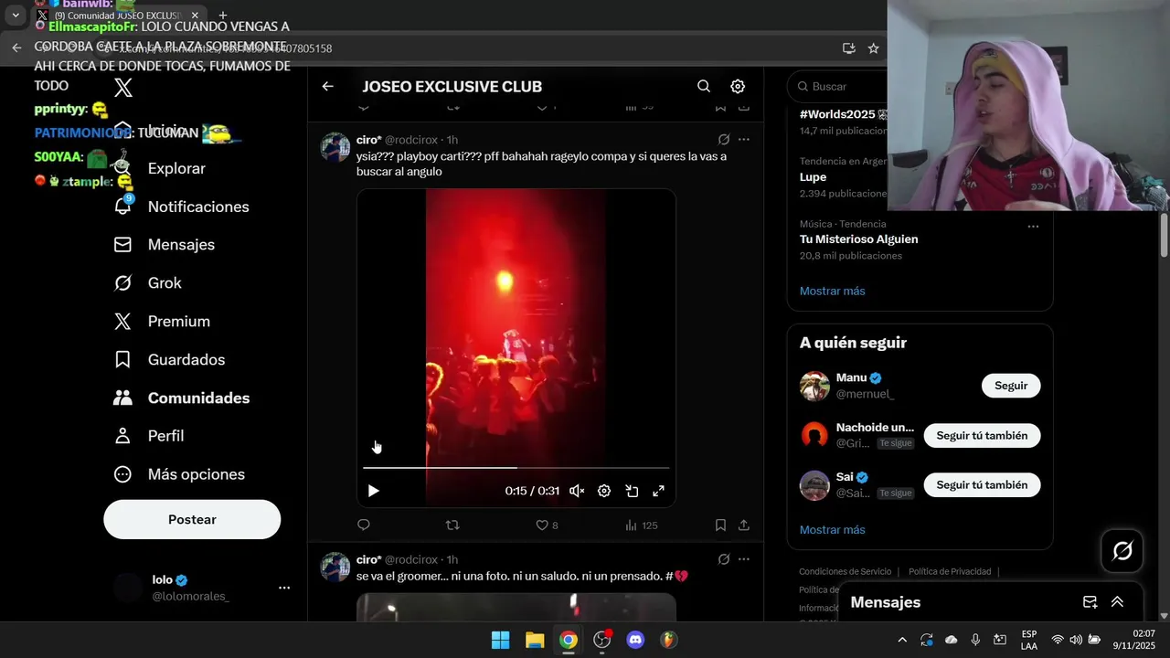
Task: Search within JOSEO EXCLUSIVE CLUB
Action: point(704,86)
